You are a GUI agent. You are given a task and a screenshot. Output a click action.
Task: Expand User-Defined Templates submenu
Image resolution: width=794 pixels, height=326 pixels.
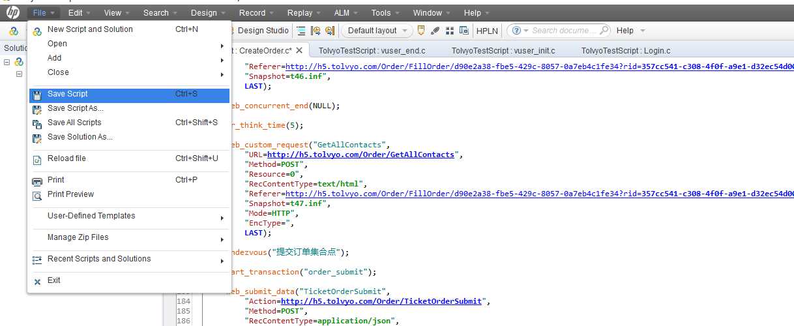pyautogui.click(x=129, y=216)
